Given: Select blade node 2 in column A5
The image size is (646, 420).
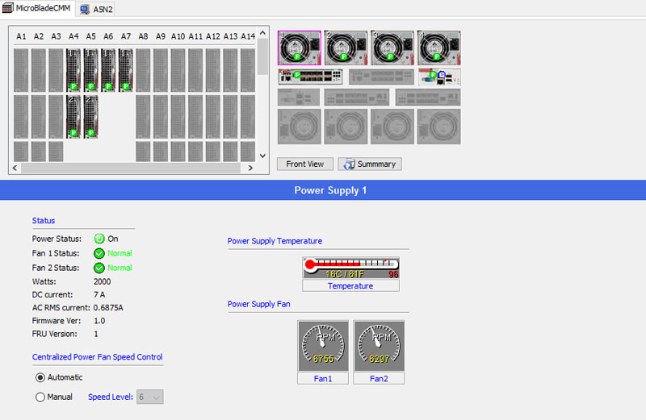Looking at the screenshot, I should coord(91,116).
